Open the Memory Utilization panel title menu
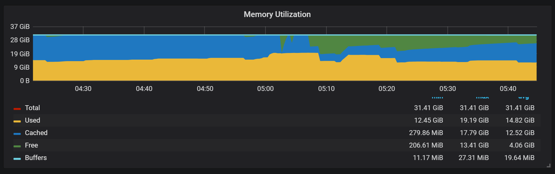 click(x=277, y=14)
